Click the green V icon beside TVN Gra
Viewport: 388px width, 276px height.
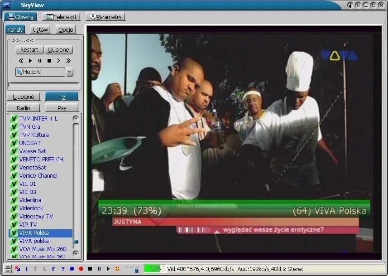14,126
